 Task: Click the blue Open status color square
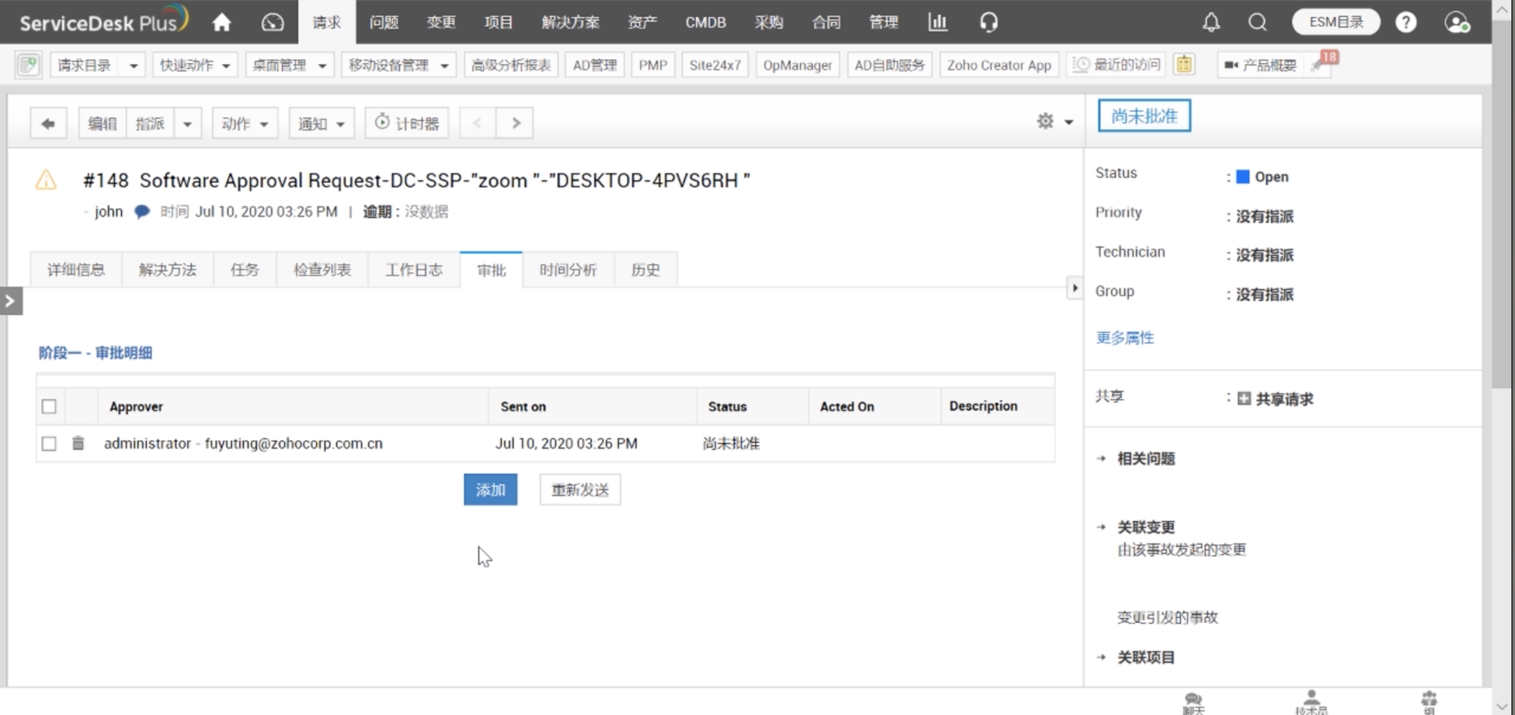coord(1242,177)
